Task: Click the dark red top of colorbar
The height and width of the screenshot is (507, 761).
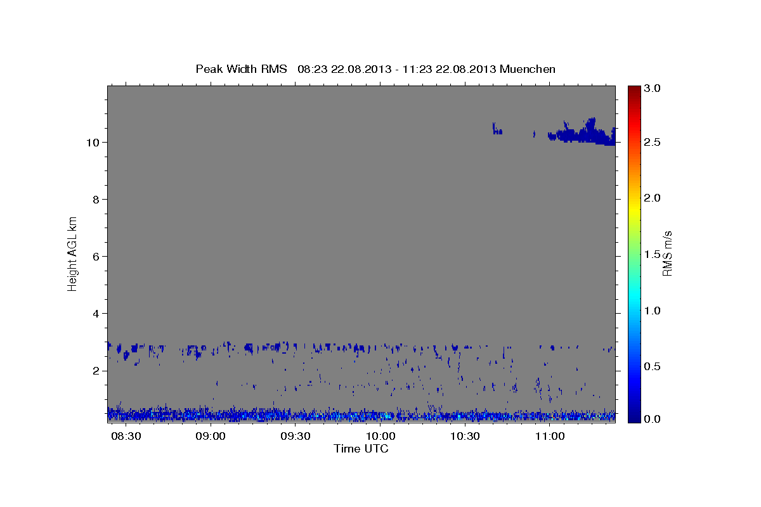Action: (x=634, y=92)
